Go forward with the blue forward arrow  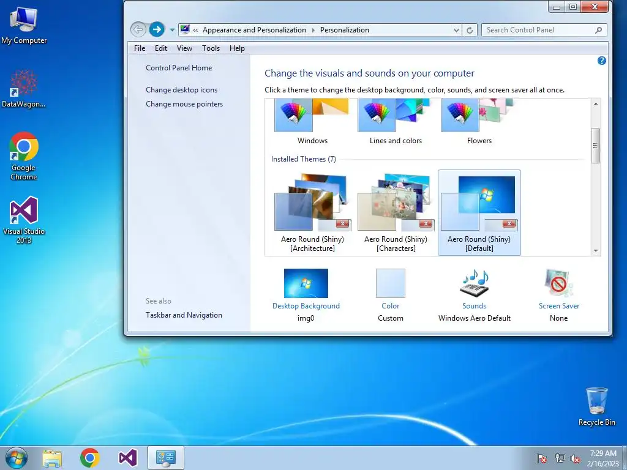pyautogui.click(x=157, y=29)
